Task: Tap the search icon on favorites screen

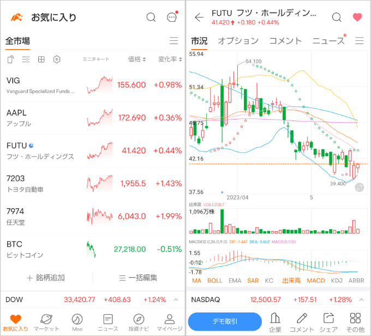Action: click(x=151, y=17)
